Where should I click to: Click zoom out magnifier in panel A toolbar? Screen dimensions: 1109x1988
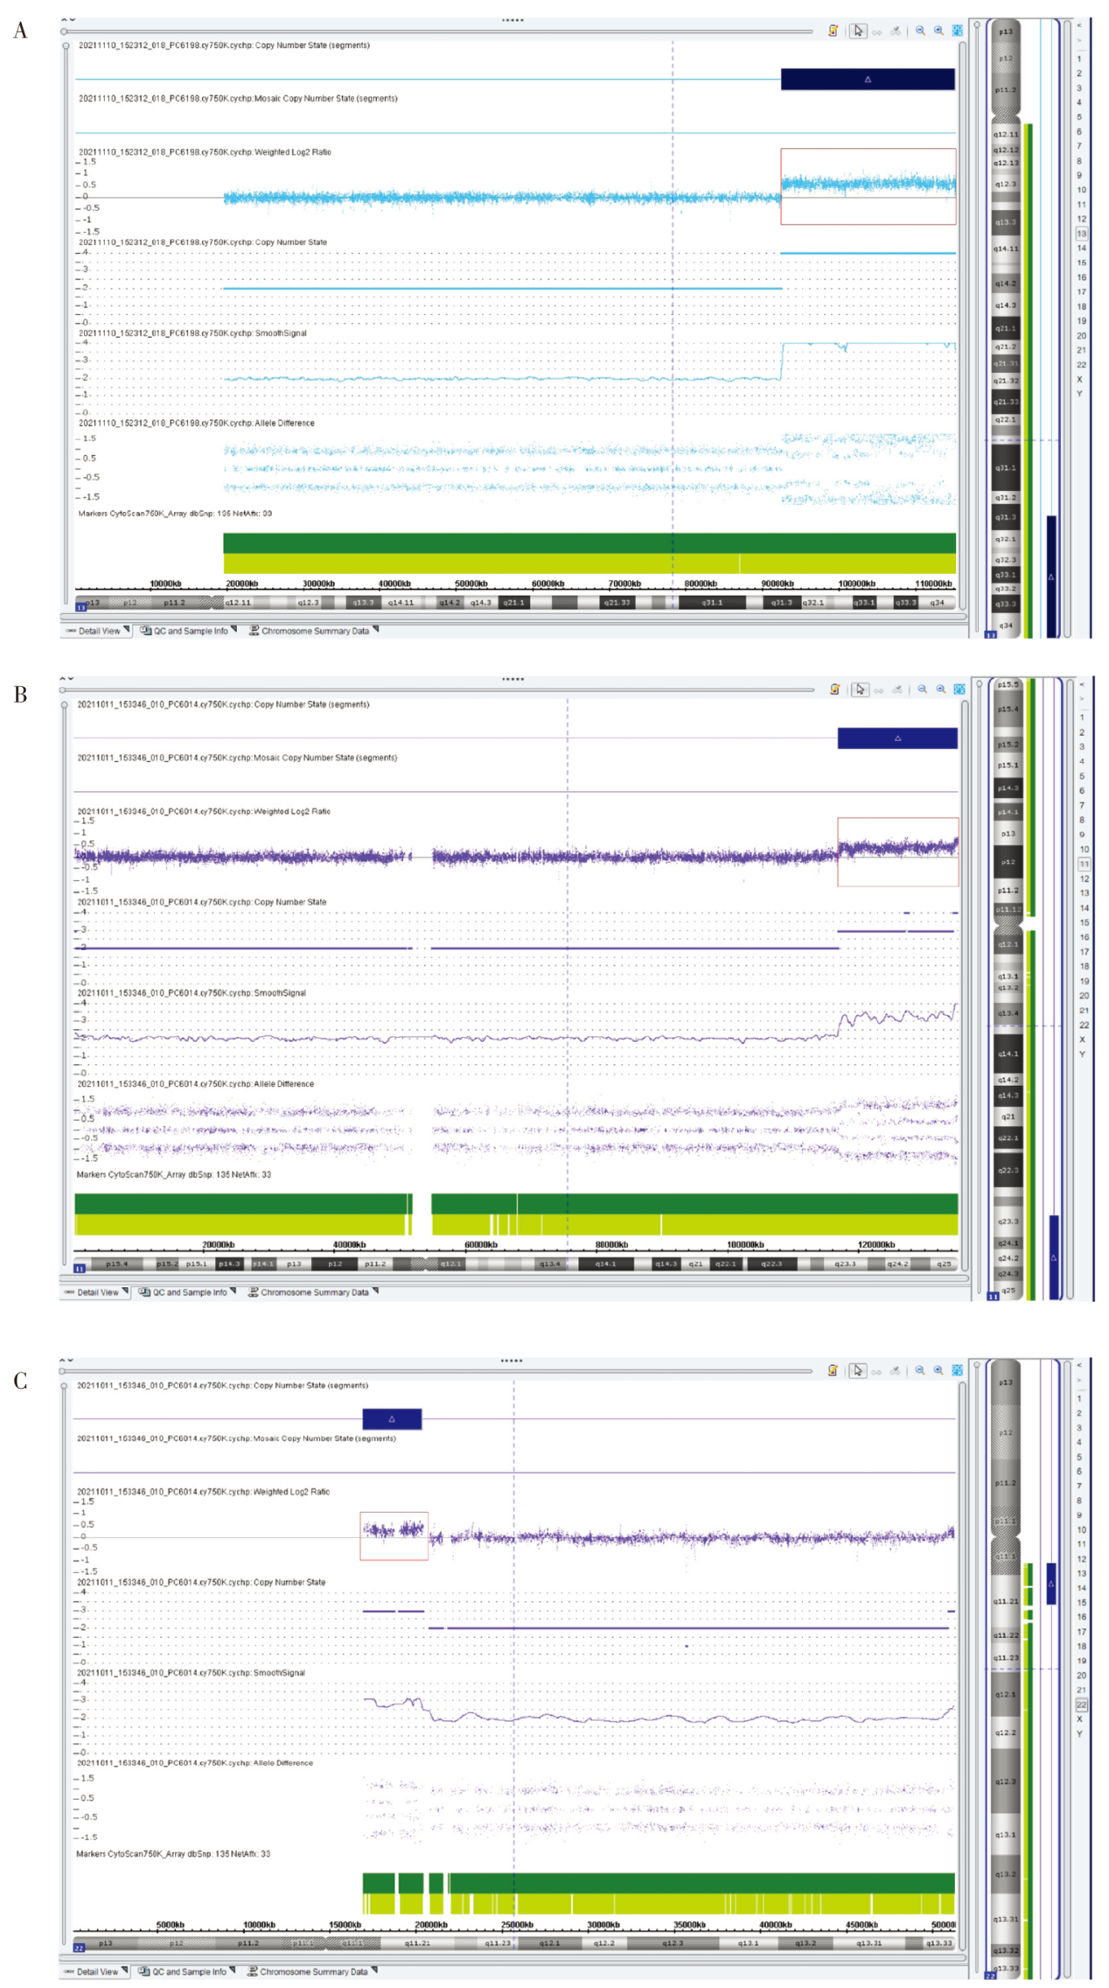[x=920, y=31]
